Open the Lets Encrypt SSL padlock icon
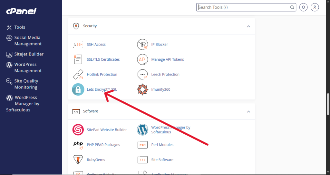This screenshot has height=175, width=330. click(78, 89)
